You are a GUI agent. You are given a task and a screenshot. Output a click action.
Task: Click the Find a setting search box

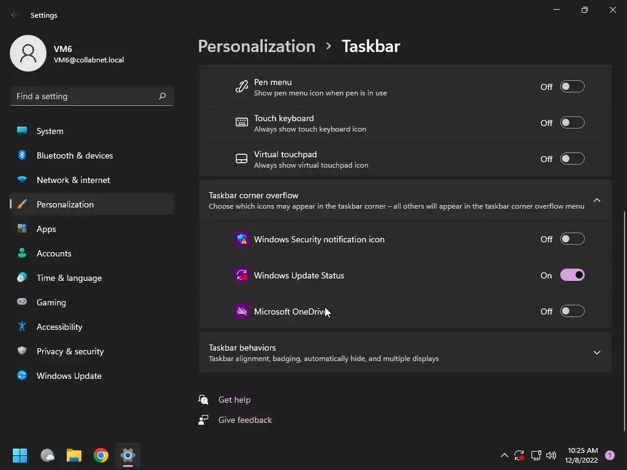[92, 96]
